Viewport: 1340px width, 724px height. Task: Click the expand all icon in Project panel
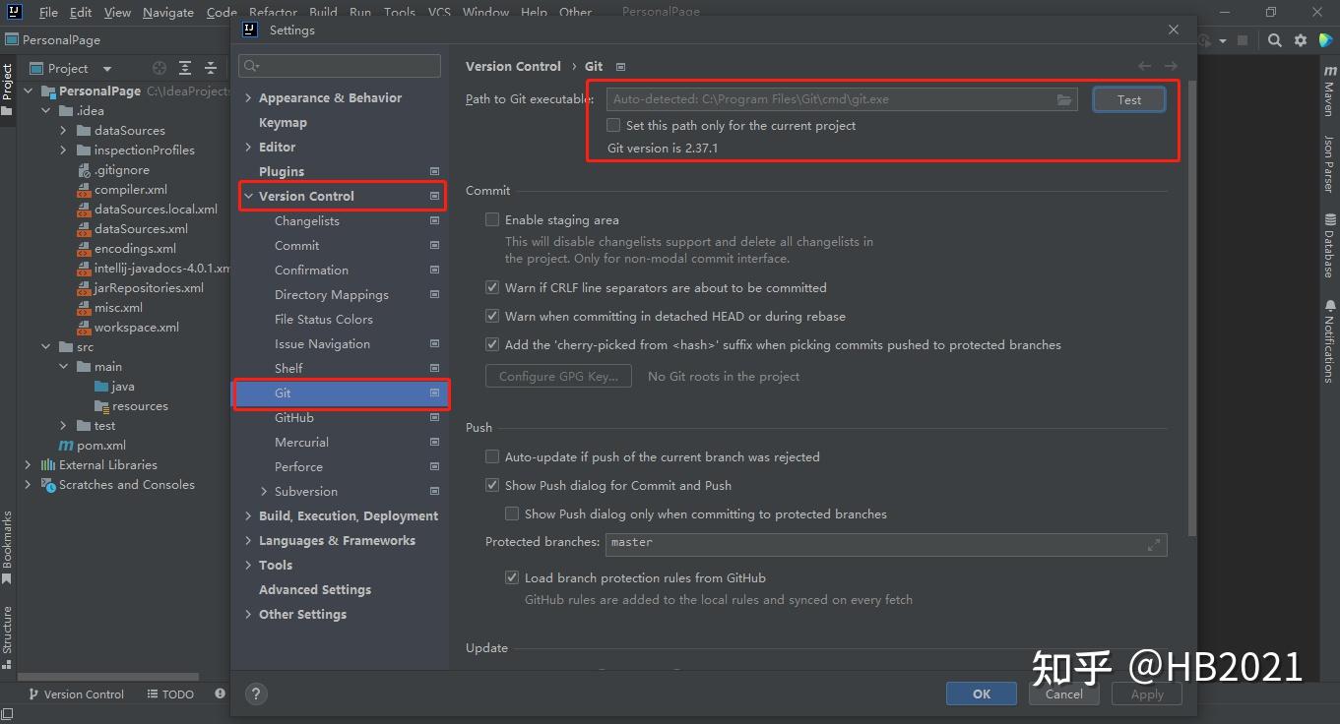185,68
